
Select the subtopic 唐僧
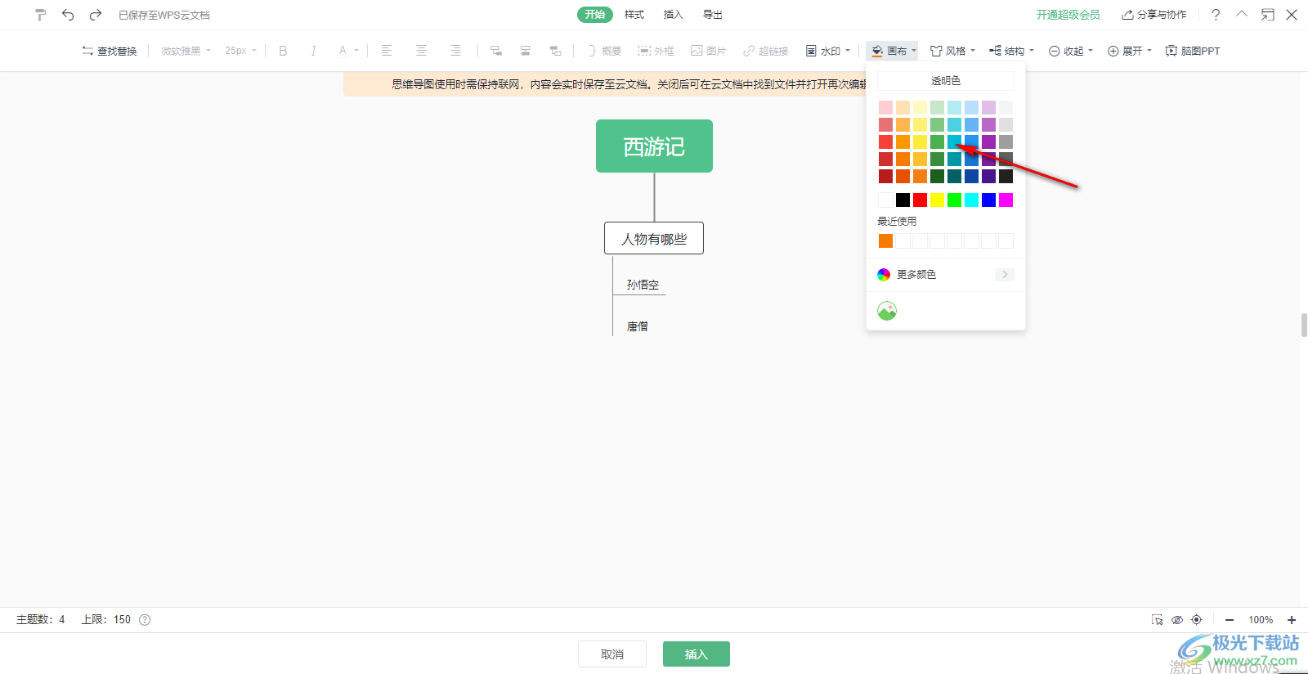coord(638,326)
